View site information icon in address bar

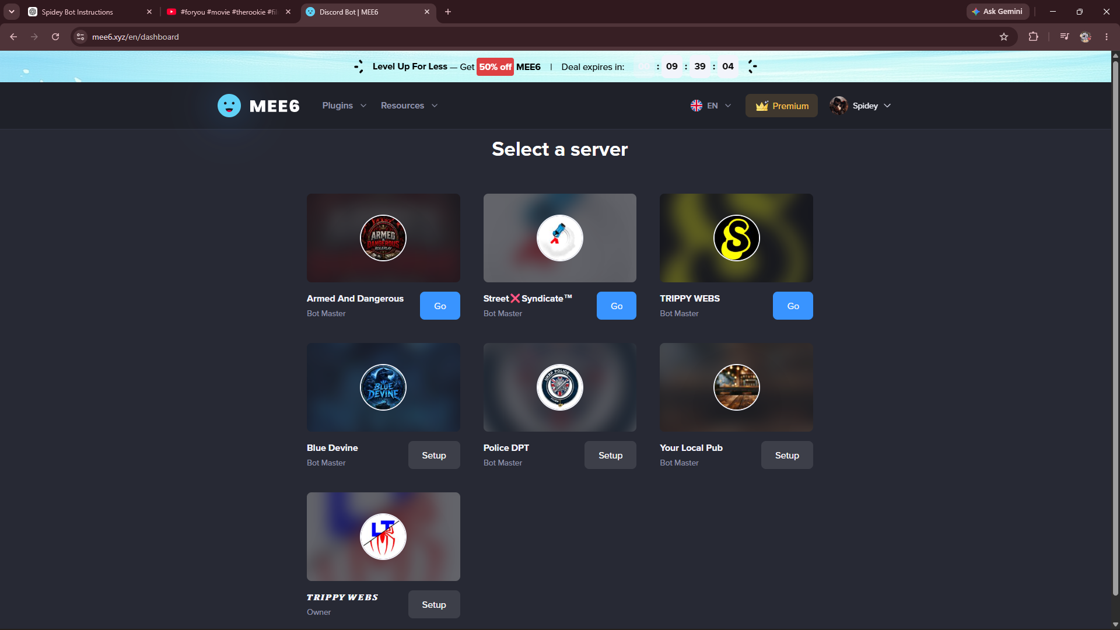tap(80, 37)
